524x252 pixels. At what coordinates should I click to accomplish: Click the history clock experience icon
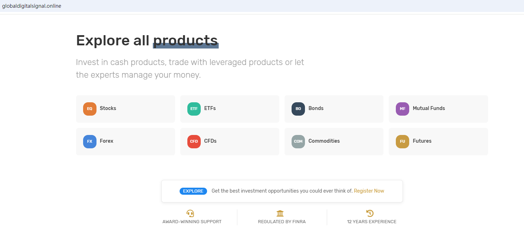click(370, 213)
